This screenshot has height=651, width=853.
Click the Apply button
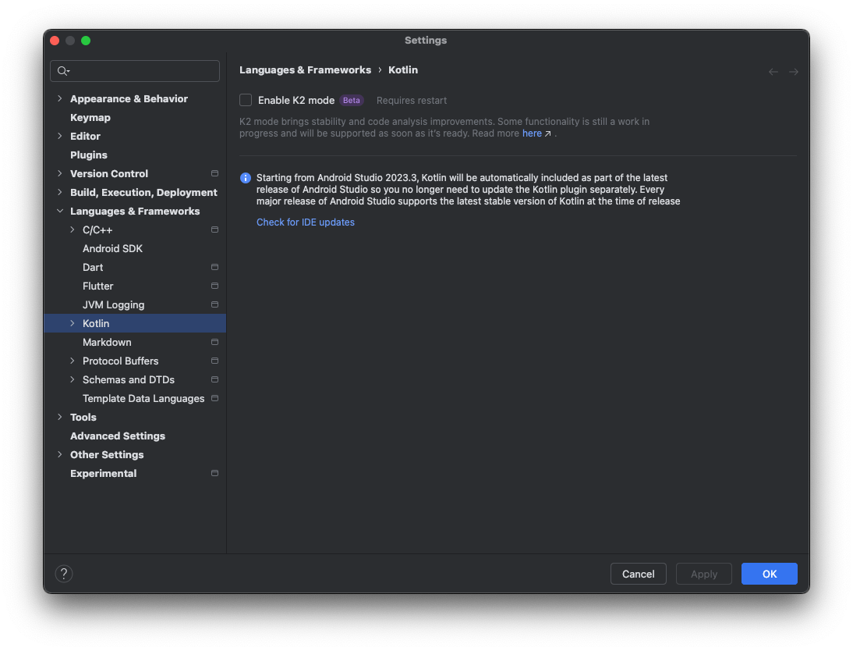(704, 574)
